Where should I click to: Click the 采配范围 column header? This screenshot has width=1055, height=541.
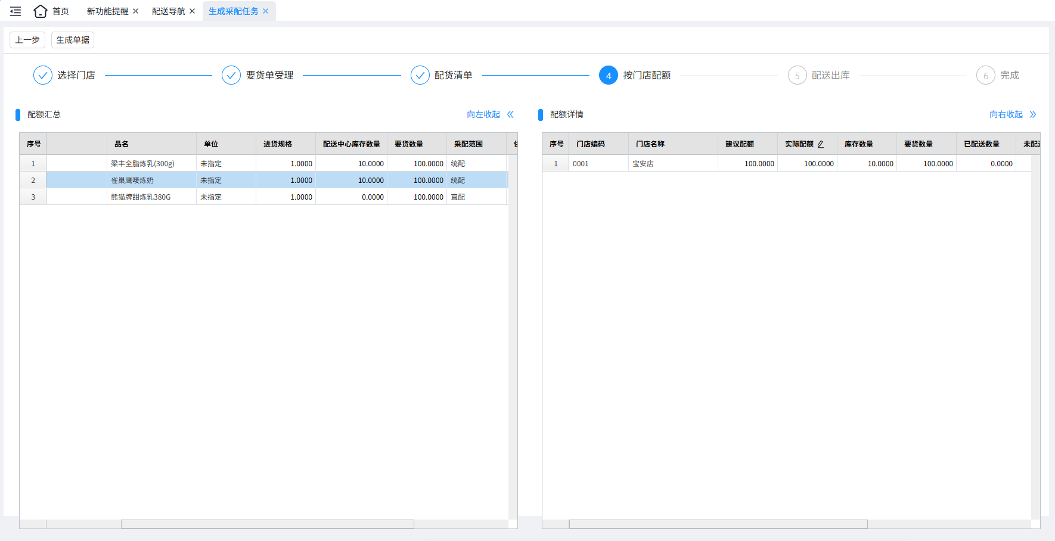click(477, 144)
